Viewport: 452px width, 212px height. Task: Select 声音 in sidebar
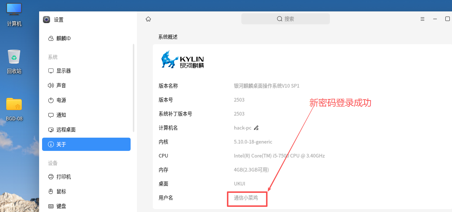pyautogui.click(x=86, y=85)
